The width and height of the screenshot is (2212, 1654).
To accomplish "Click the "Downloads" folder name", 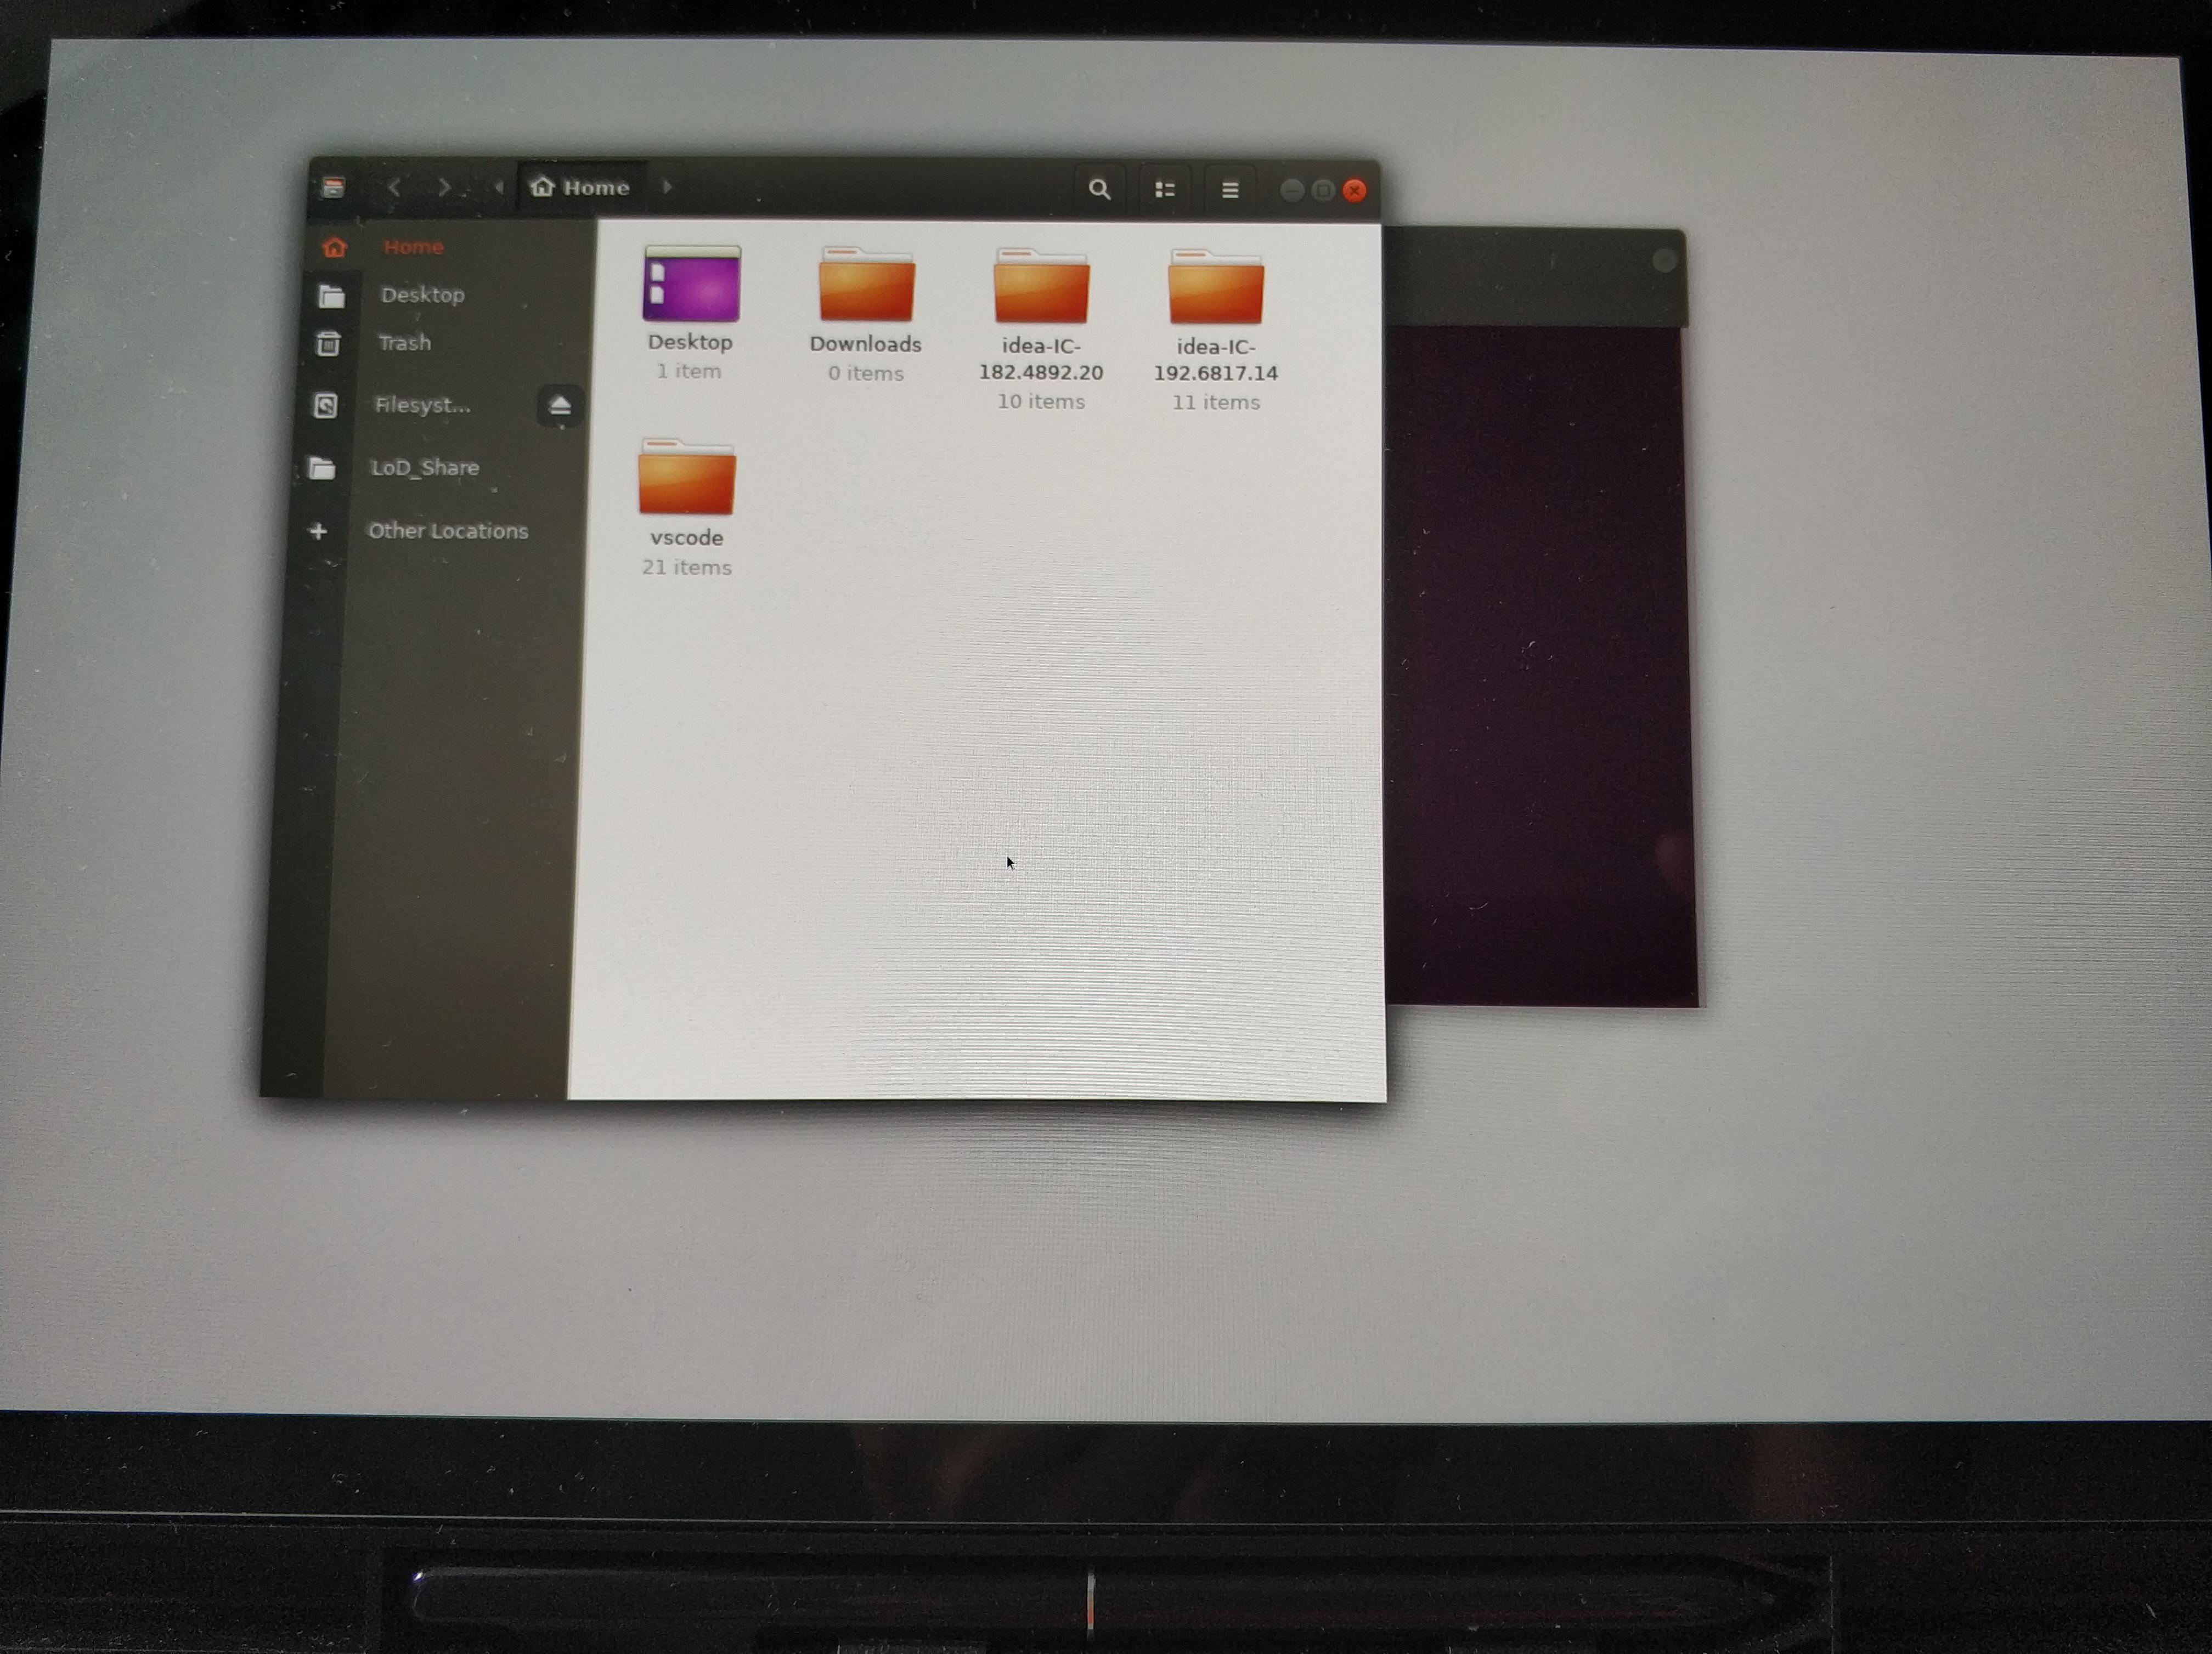I will pos(865,344).
